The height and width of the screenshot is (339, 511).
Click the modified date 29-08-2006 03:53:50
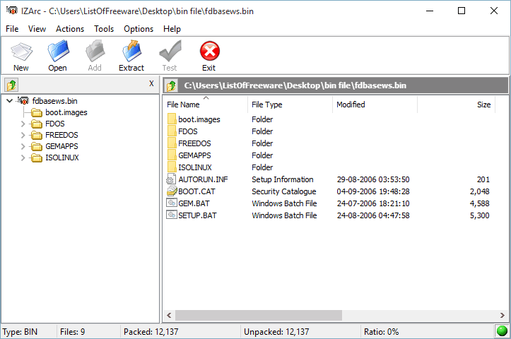(x=373, y=179)
